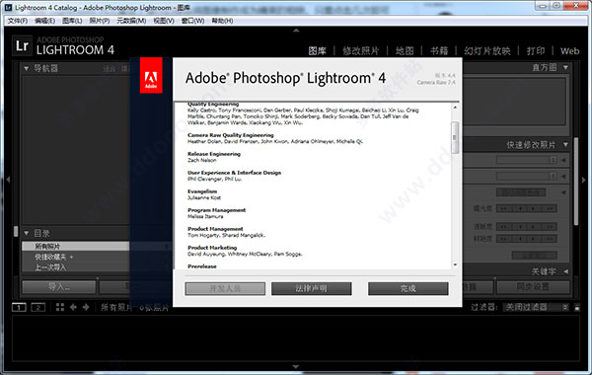Open the 视图(V) menu
592x375 pixels.
point(164,21)
